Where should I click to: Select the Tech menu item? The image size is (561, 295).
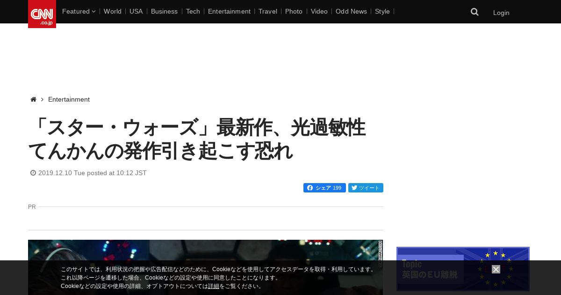(193, 11)
